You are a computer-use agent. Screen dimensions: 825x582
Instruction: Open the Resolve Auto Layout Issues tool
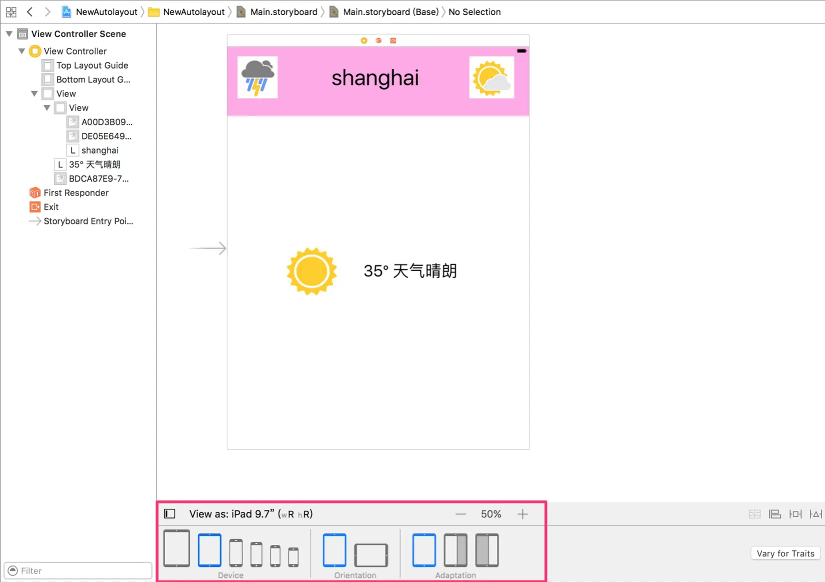(x=815, y=514)
